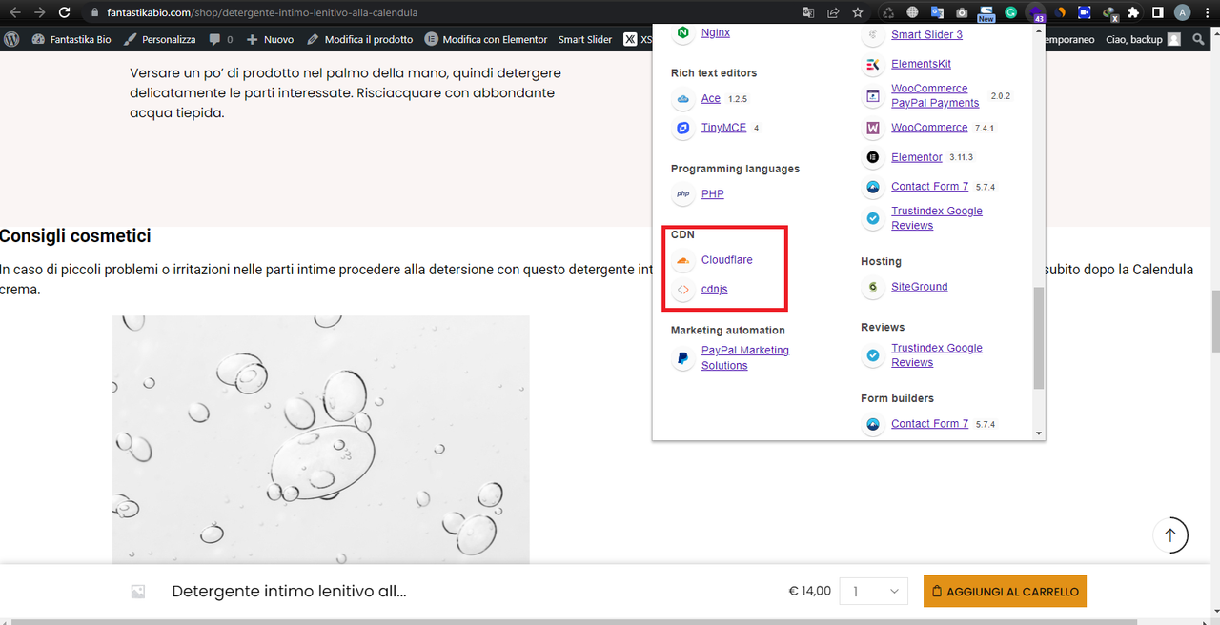Click the € 14,00 price text
1220x625 pixels.
(810, 591)
